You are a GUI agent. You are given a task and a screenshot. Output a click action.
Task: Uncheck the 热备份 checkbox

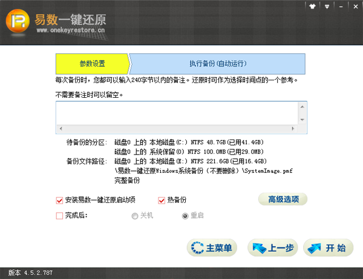click(162, 200)
